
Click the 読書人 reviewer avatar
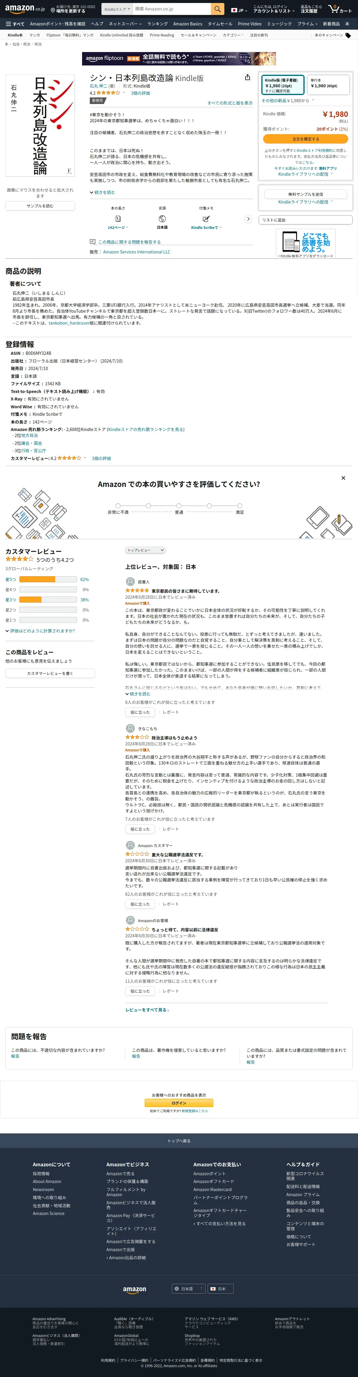click(130, 582)
